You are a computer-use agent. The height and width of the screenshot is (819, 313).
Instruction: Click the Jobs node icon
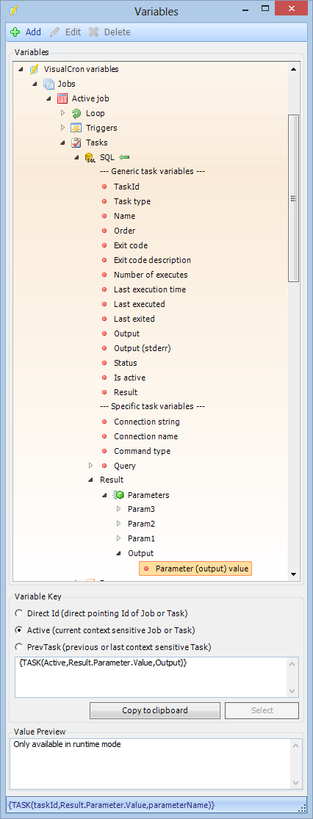tap(48, 84)
